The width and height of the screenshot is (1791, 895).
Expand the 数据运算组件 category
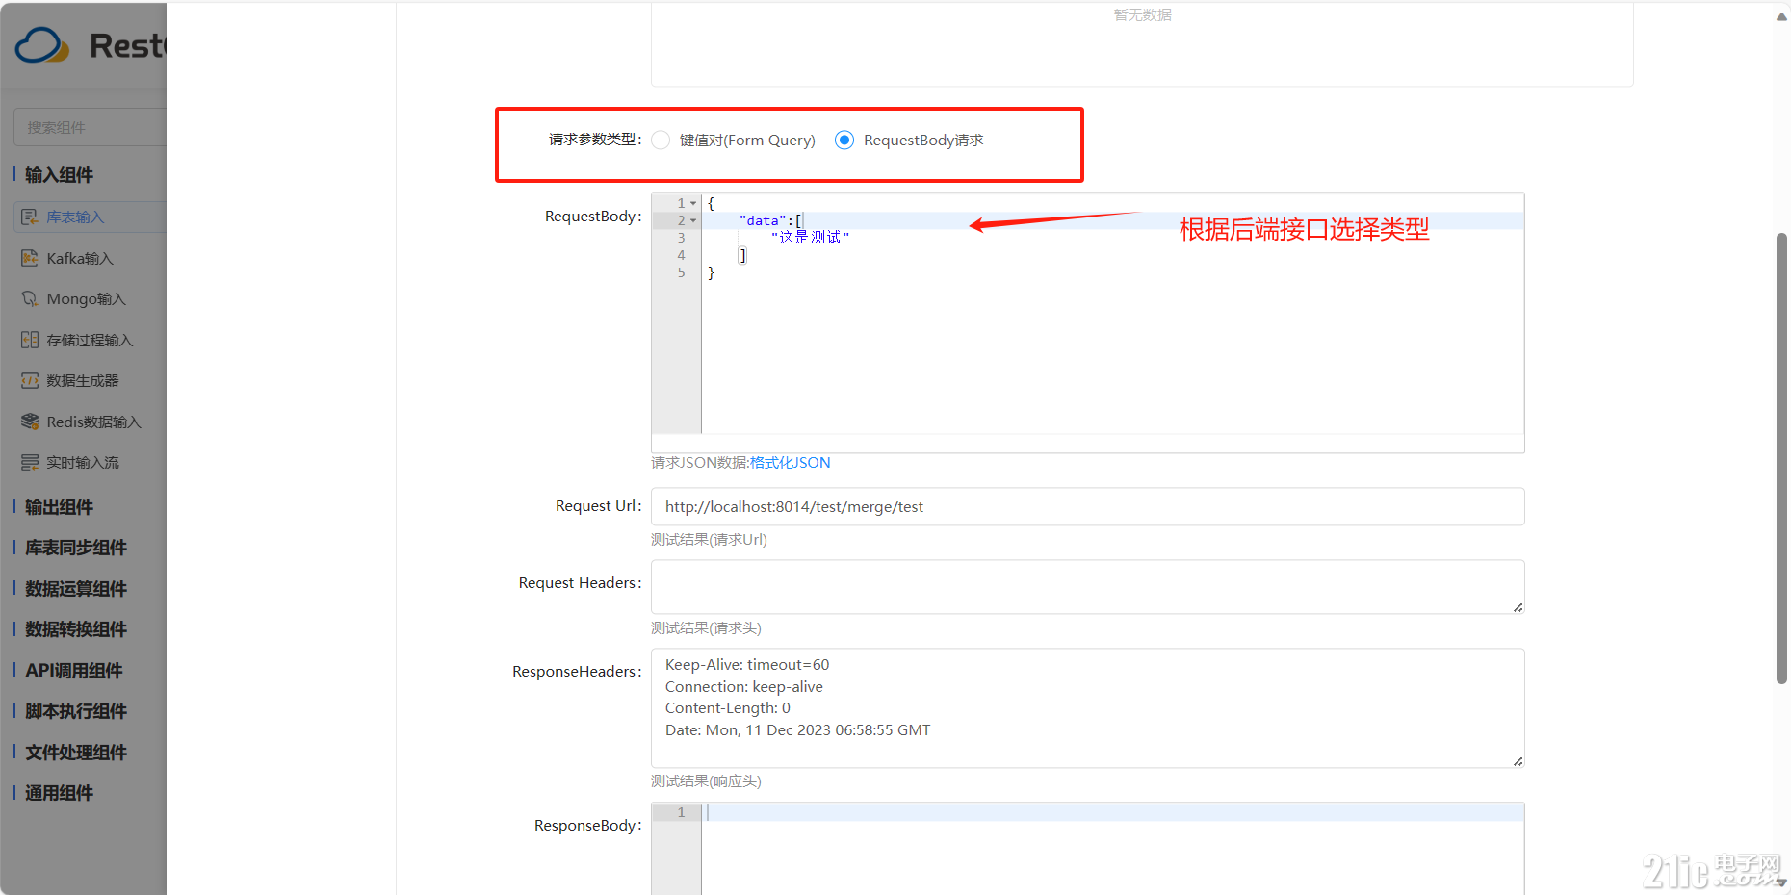(x=76, y=589)
